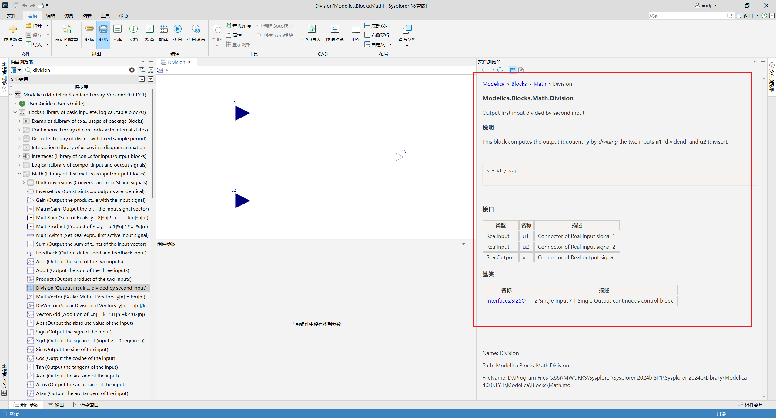Refresh the document browser
The width and height of the screenshot is (776, 418).
click(500, 70)
